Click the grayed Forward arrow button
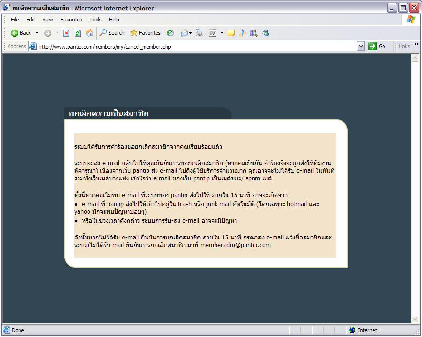This screenshot has height=337, width=422. click(48, 33)
